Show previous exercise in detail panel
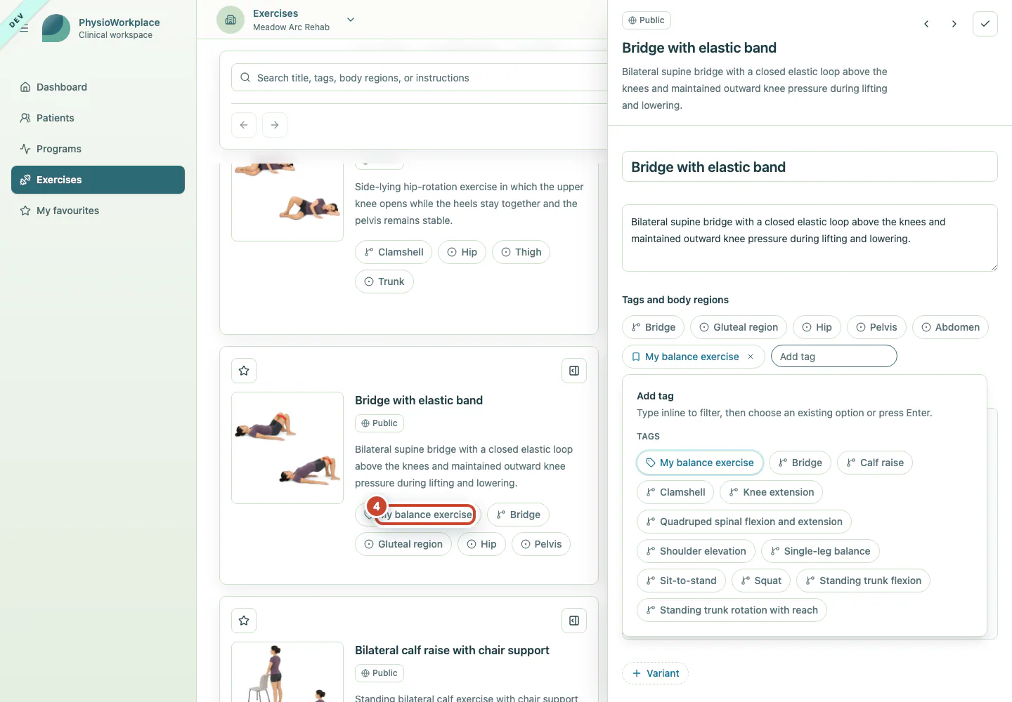Viewport: 1012px width, 702px height. click(x=926, y=24)
